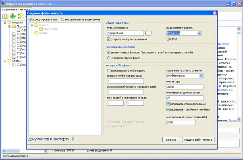The width and height of the screenshot is (243, 160).
Task: Collapse Новости node in main window tree
Action: 5,23
